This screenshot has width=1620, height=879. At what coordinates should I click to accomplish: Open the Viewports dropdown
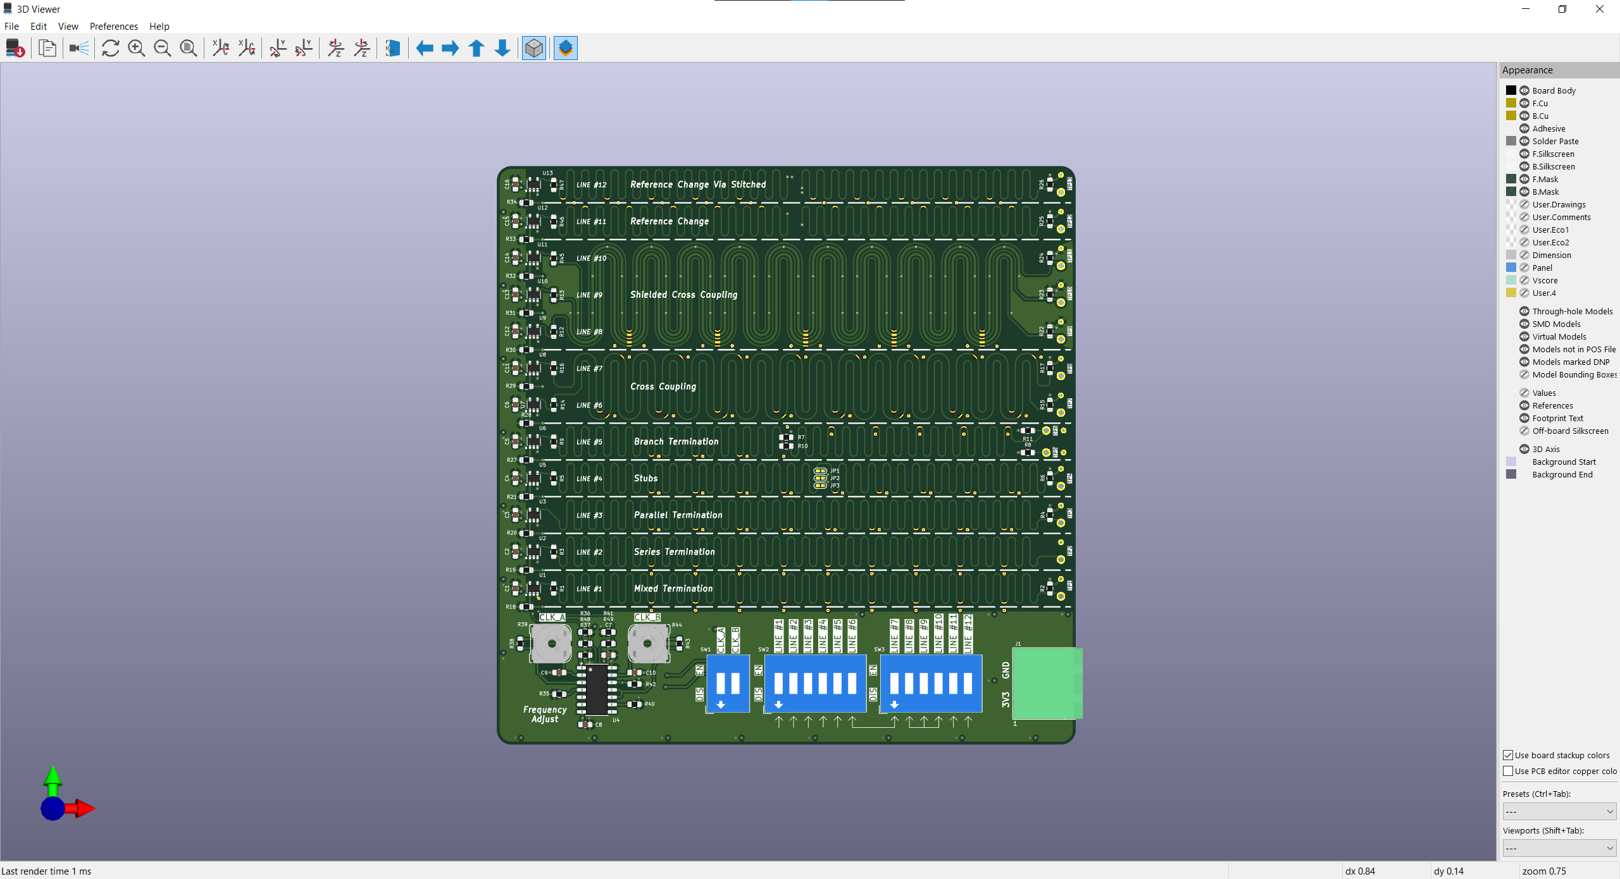[1559, 848]
